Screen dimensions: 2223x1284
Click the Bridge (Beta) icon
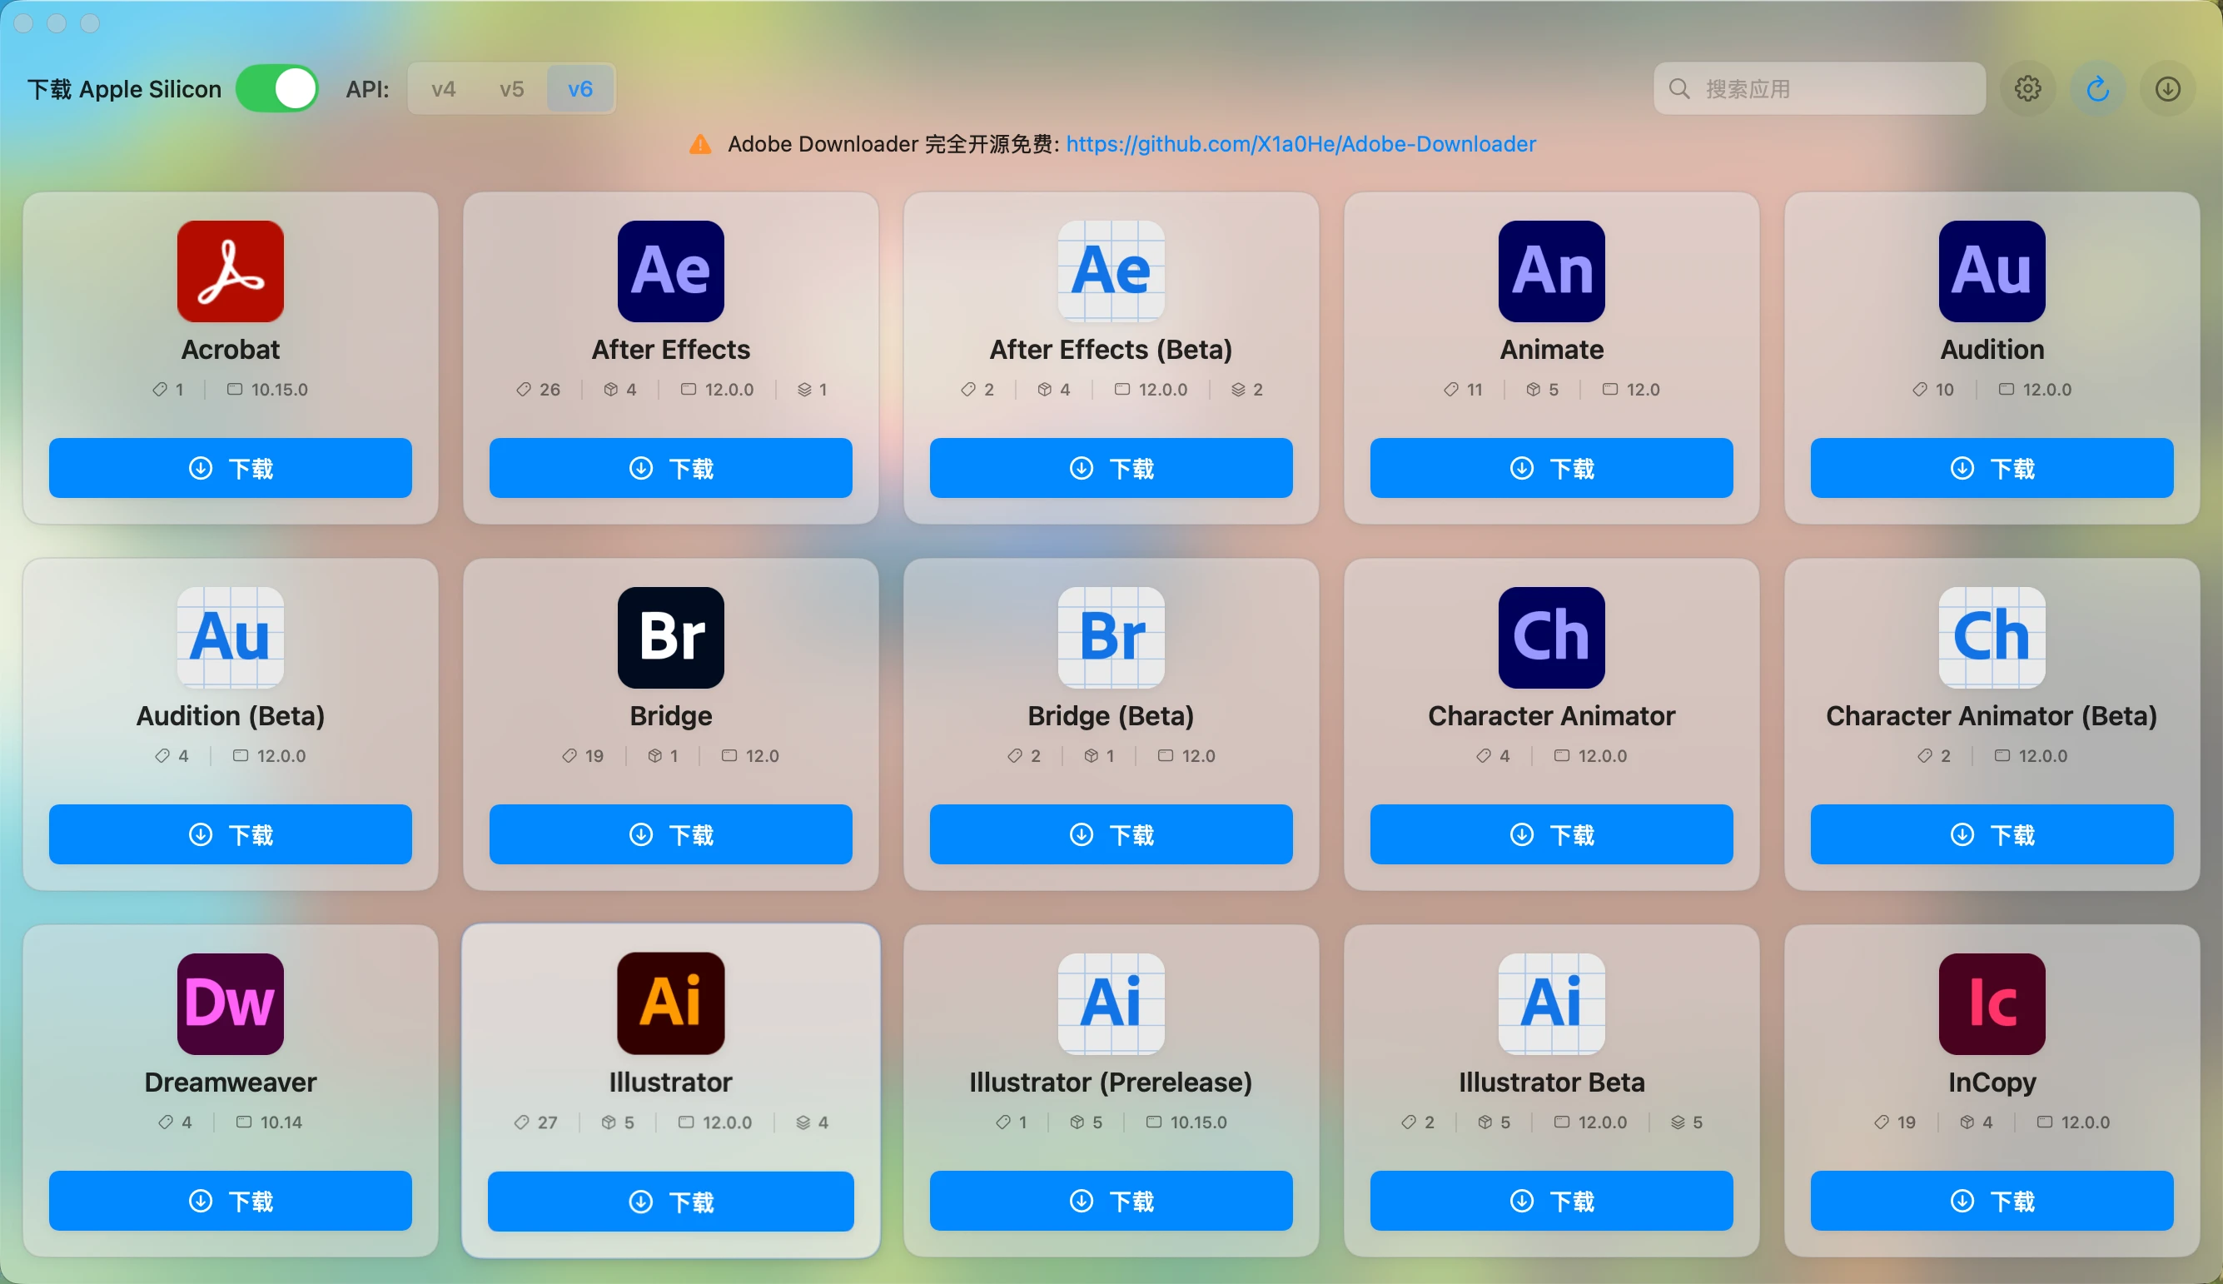coord(1111,638)
